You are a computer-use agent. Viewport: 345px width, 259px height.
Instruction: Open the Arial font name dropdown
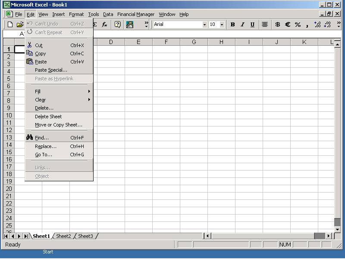[204, 25]
